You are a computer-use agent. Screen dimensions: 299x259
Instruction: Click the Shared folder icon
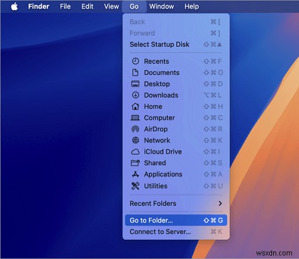tap(135, 163)
